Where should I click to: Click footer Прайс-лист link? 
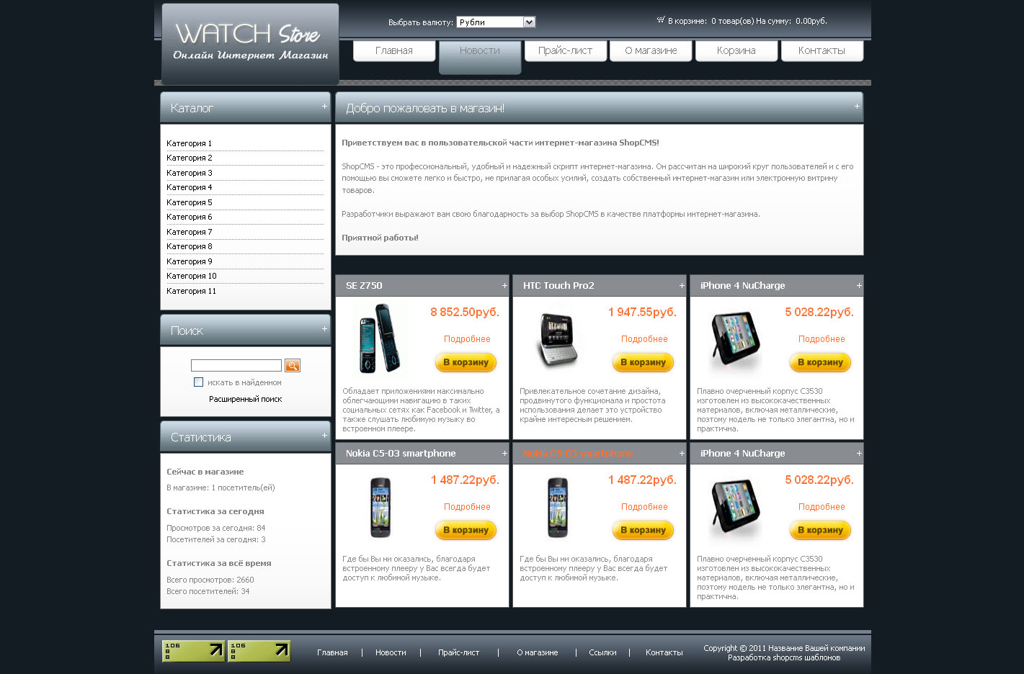(459, 652)
